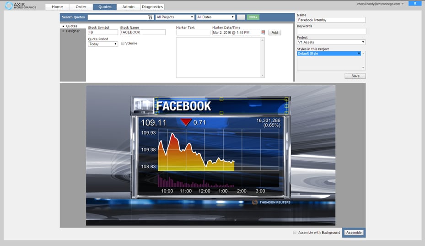The height and width of the screenshot is (246, 425).
Task: Click the search icon in Search Quotes field
Action: (150, 17)
